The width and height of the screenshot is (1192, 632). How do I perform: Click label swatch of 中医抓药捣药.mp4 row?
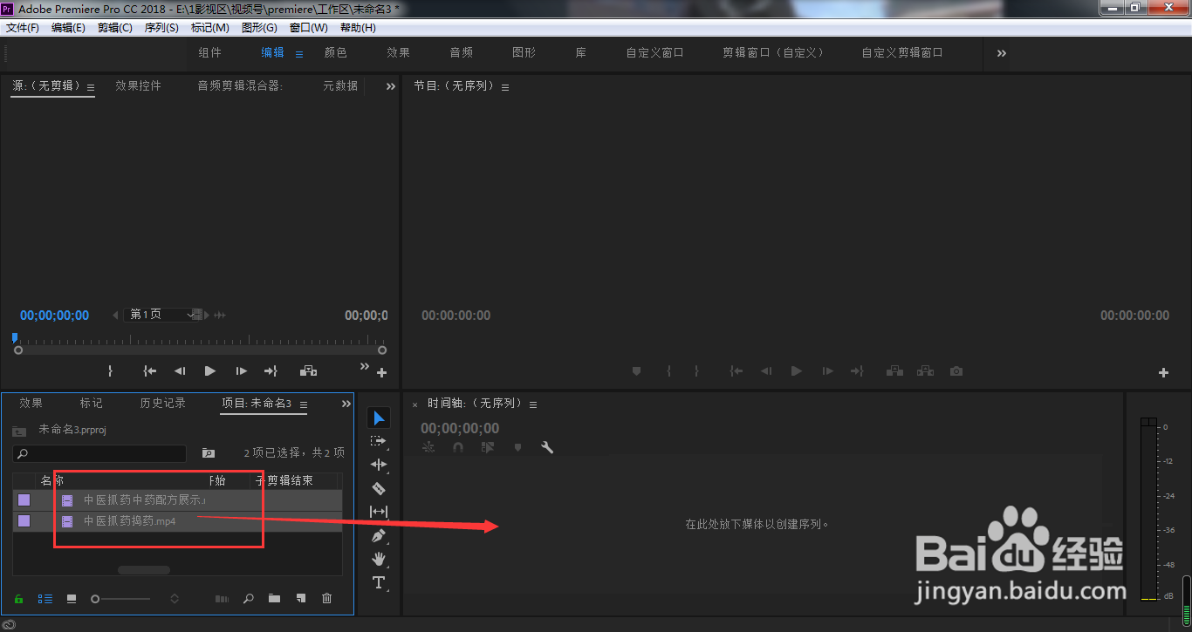[x=24, y=521]
